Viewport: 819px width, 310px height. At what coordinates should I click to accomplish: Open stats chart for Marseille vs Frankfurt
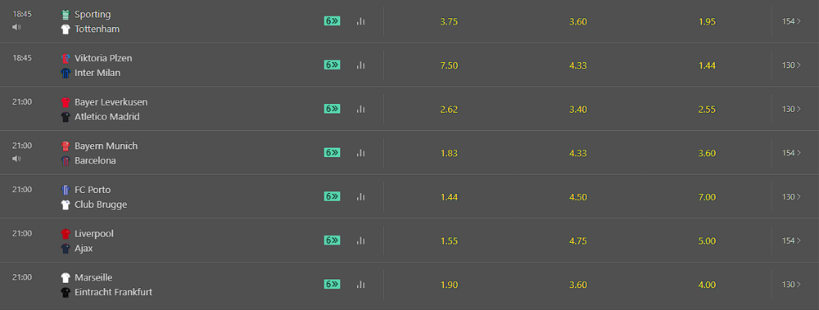click(360, 285)
